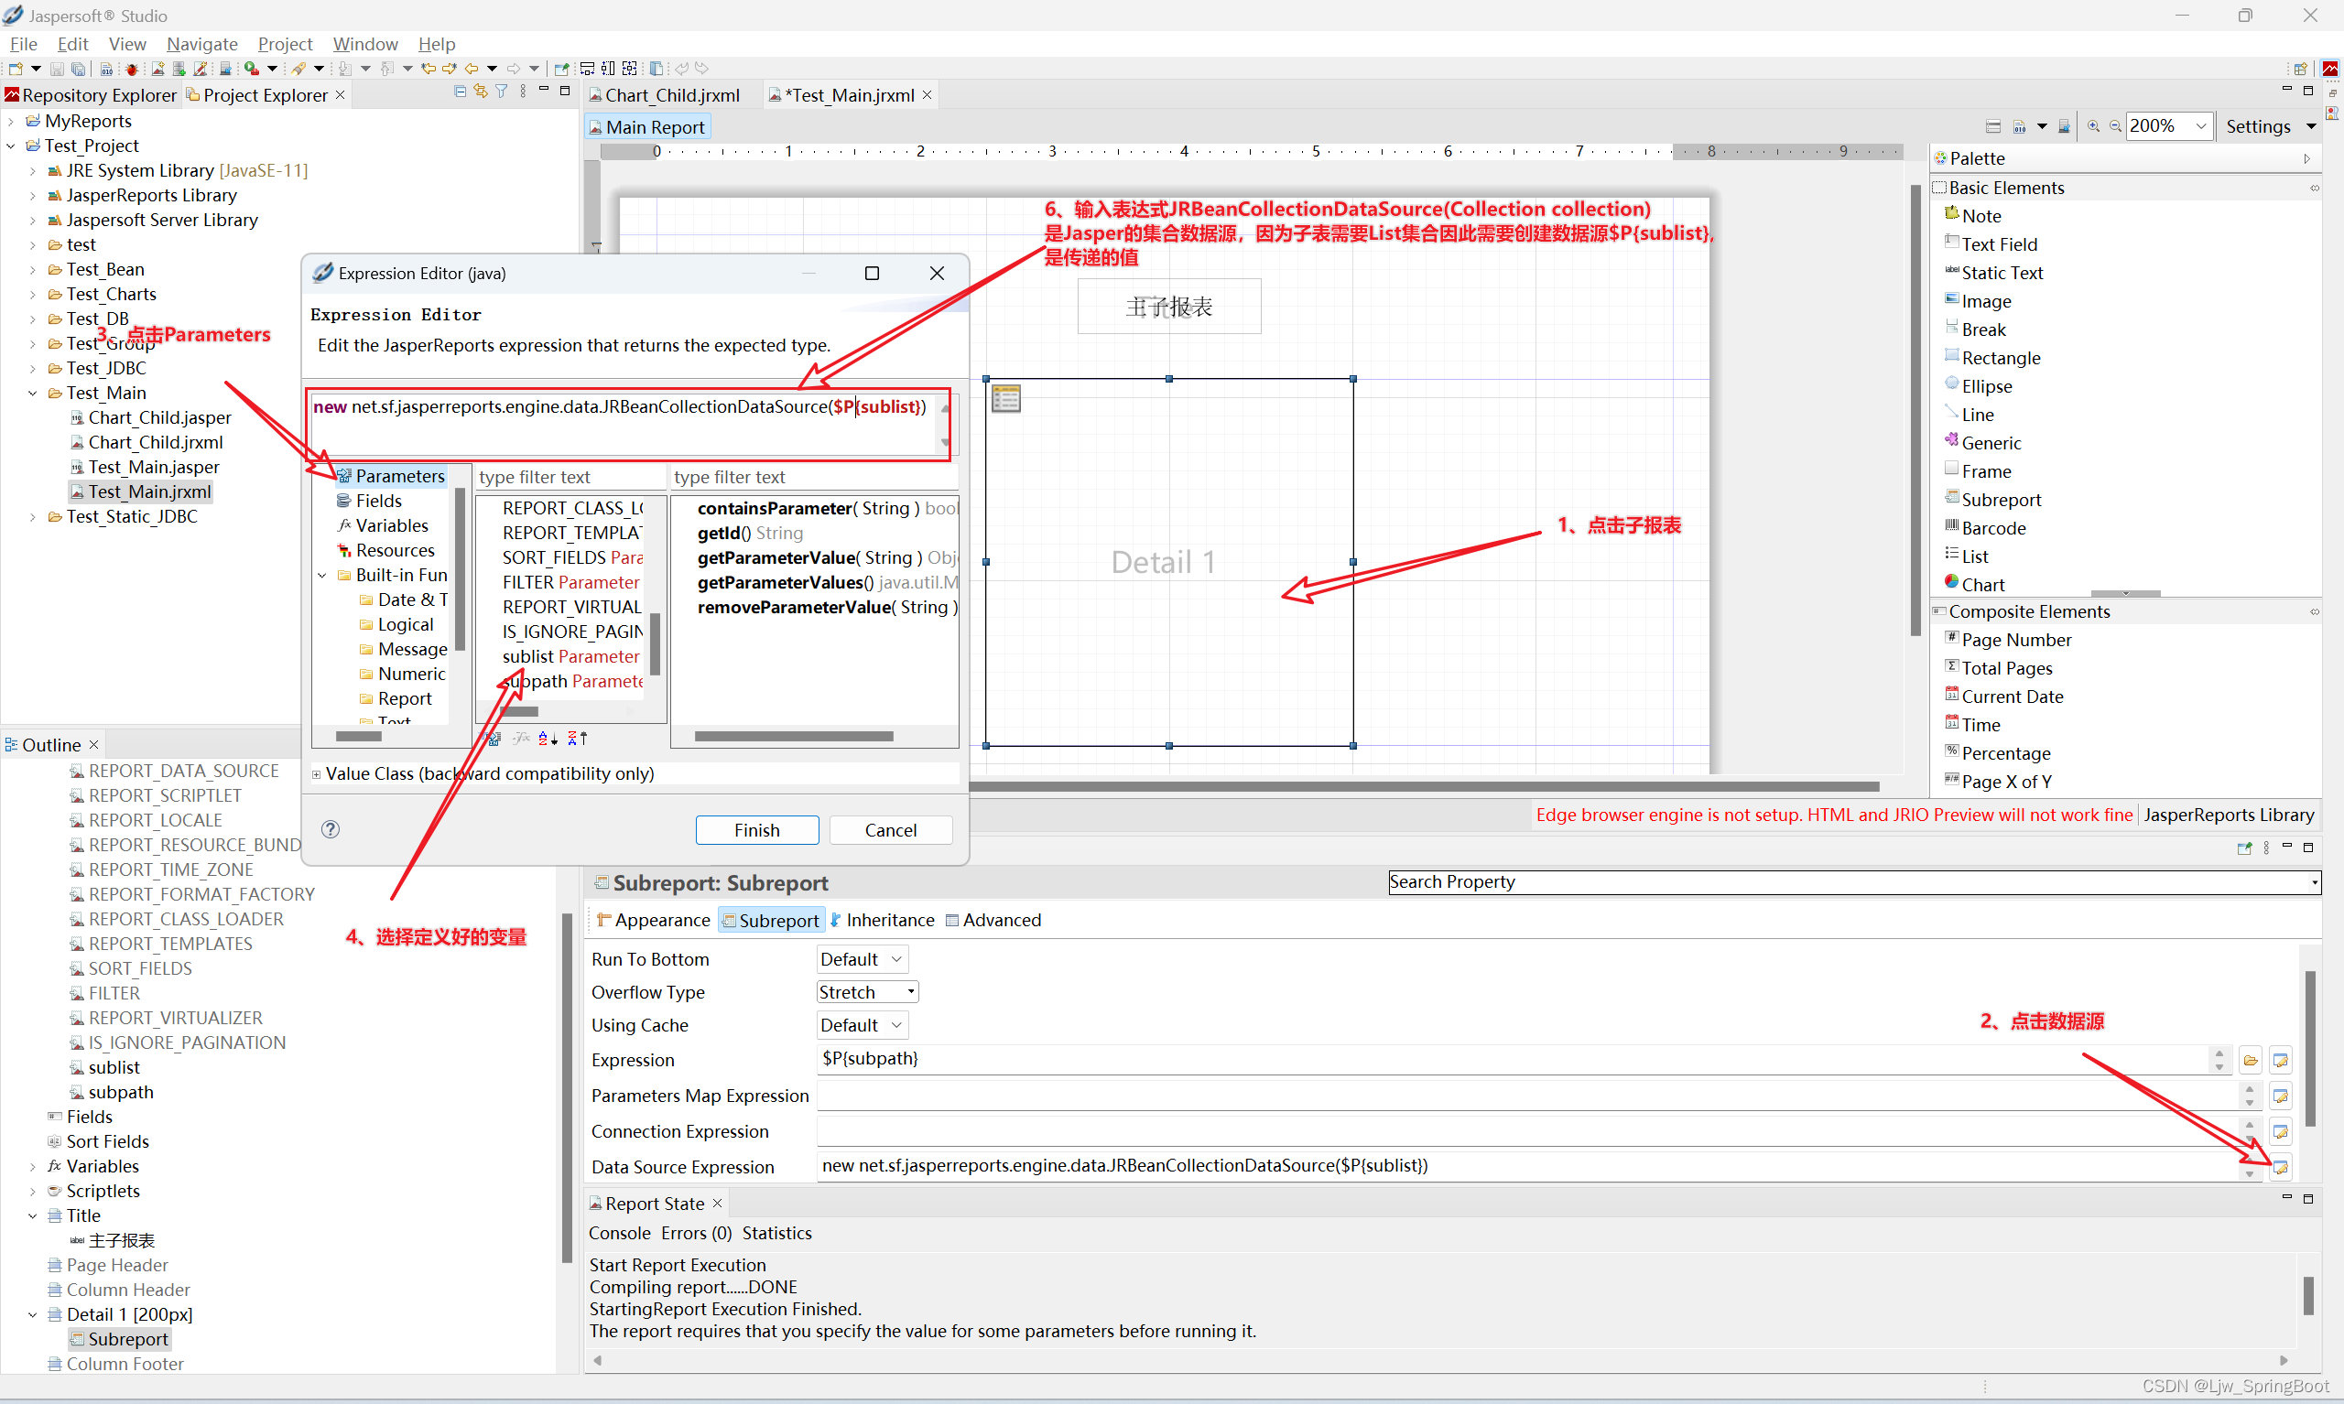Open the Inheritance properties tab

(x=882, y=920)
